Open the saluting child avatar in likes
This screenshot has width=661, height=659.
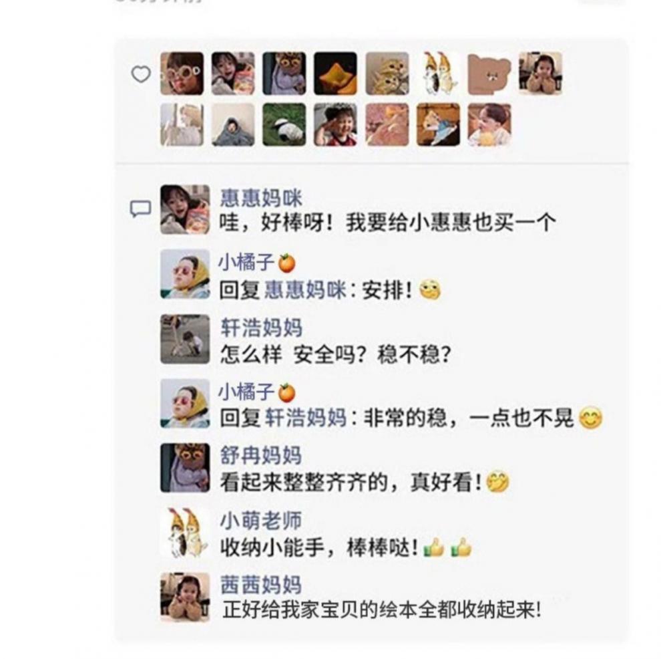(336, 124)
